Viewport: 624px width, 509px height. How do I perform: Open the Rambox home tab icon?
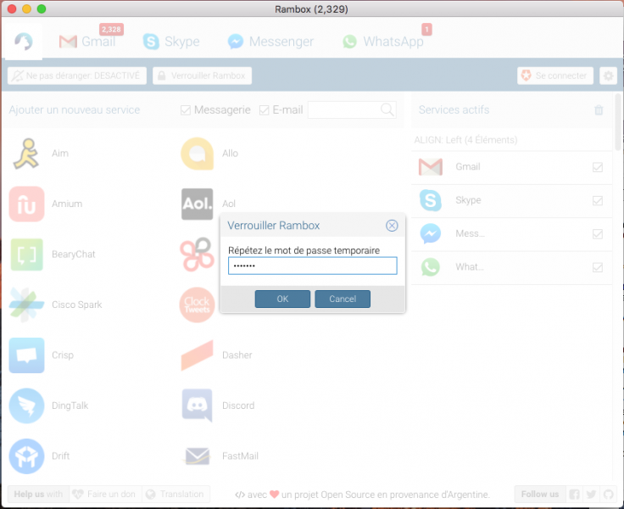pos(23,42)
